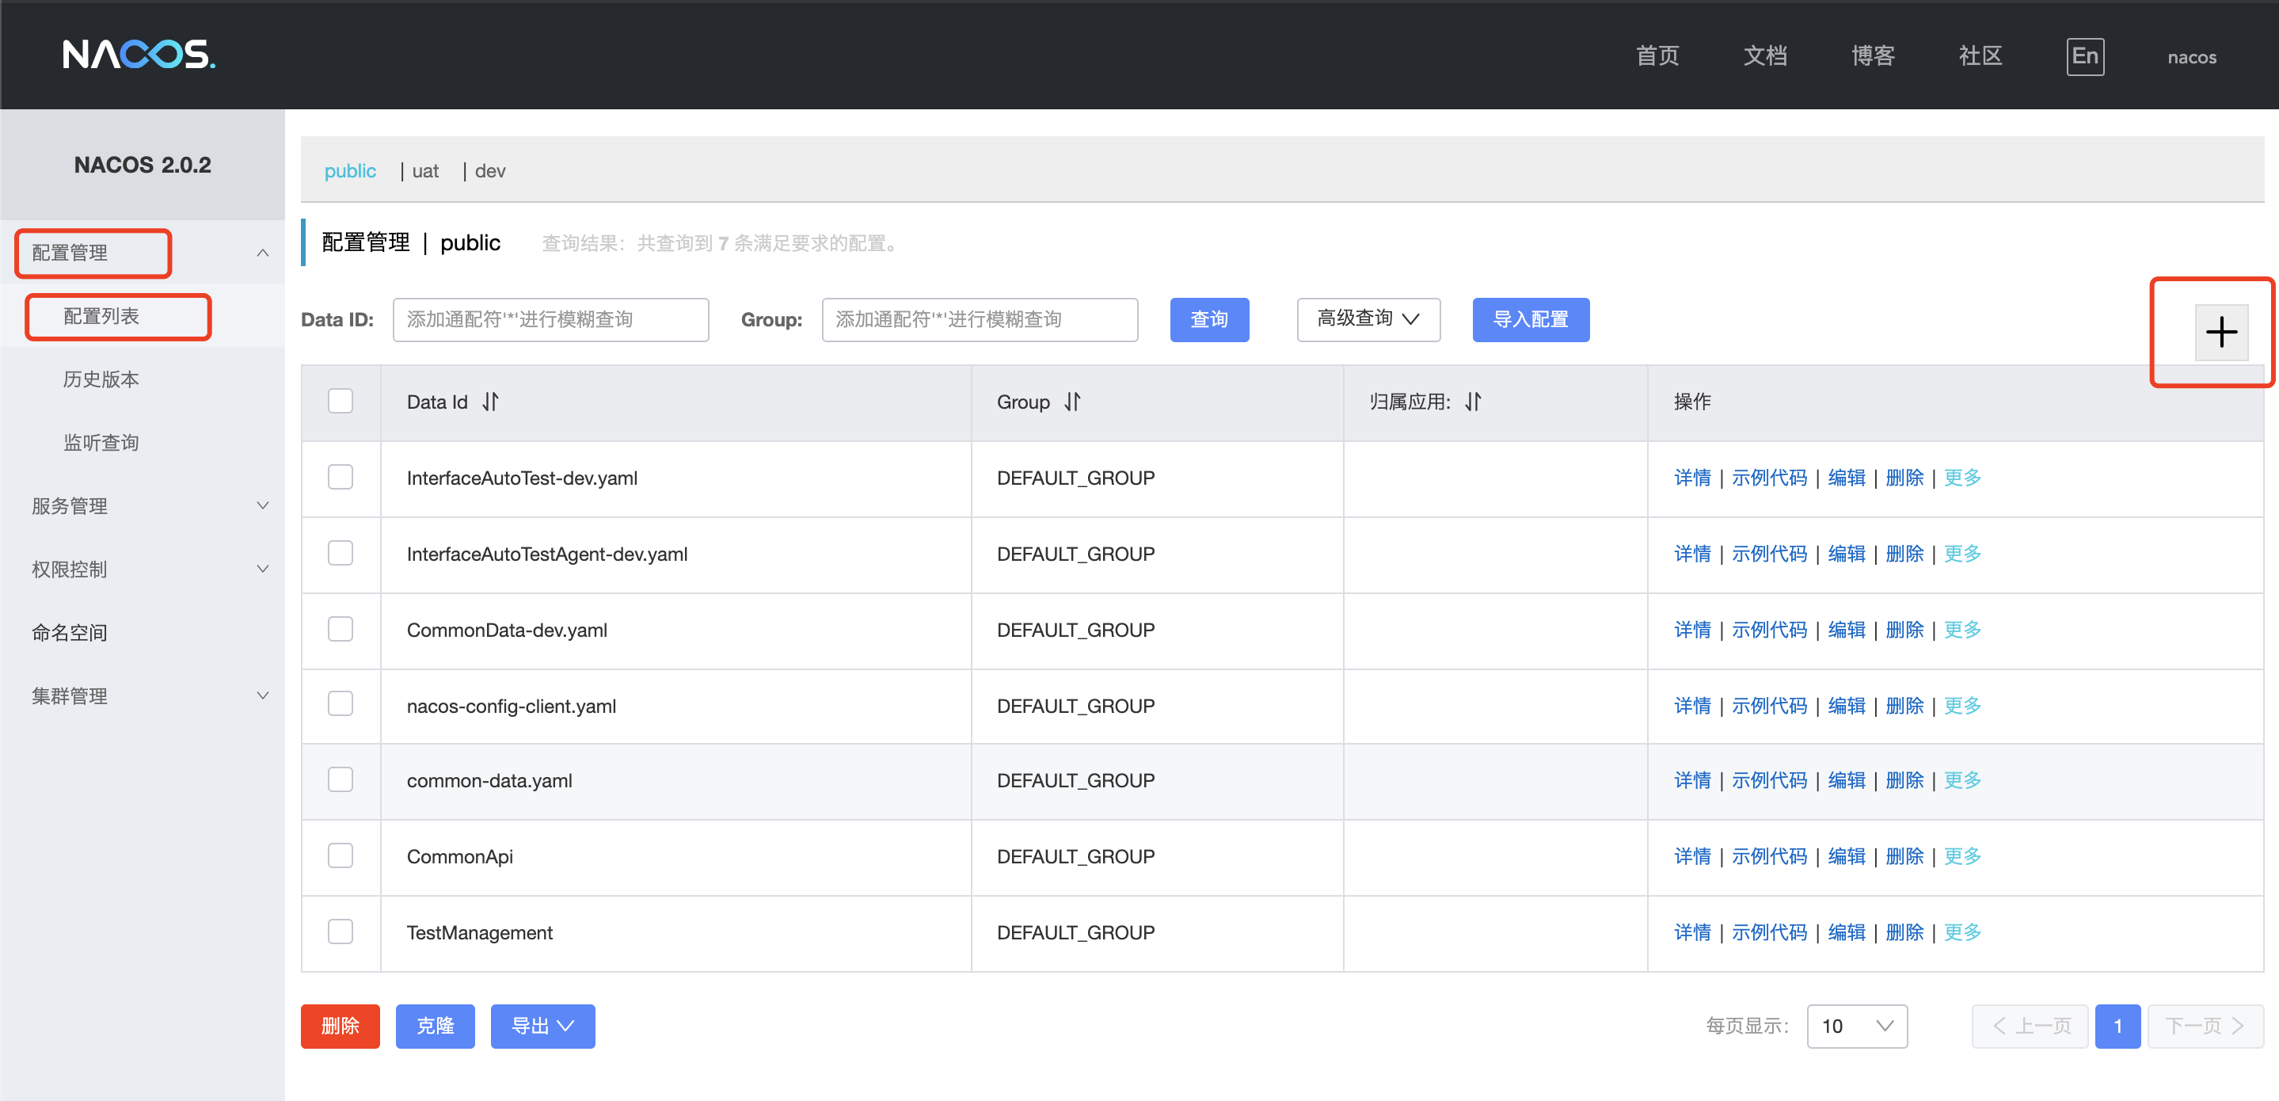The height and width of the screenshot is (1101, 2279).
Task: Click 编辑 for CommonData-dev.yaml
Action: click(x=1847, y=631)
